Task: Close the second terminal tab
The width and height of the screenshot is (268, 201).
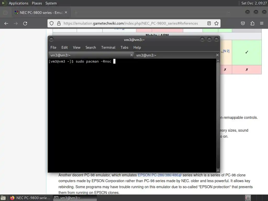Action: [x=217, y=55]
